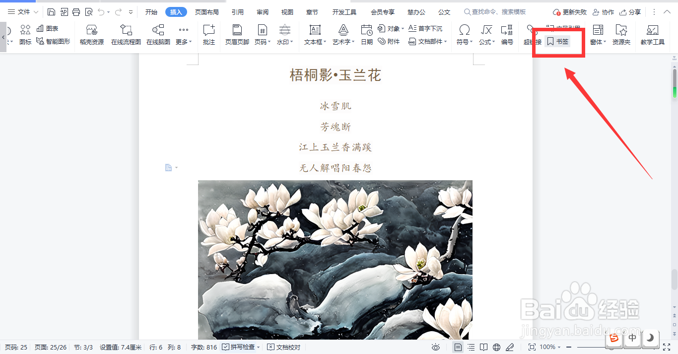Insert 编号 numbering
Image resolution: width=678 pixels, height=354 pixels.
pyautogui.click(x=507, y=35)
